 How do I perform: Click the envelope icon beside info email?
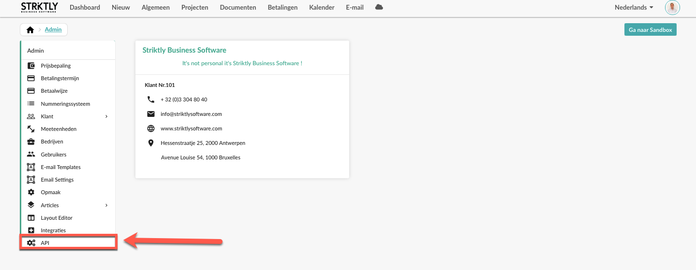(x=151, y=114)
